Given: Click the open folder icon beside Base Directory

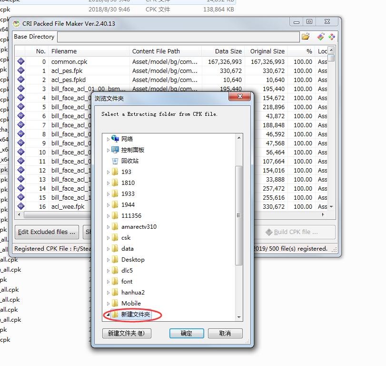Looking at the screenshot, I should coord(306,37).
